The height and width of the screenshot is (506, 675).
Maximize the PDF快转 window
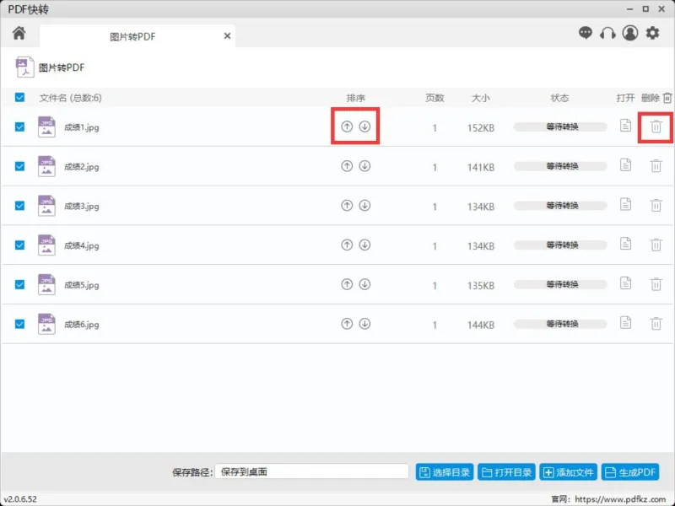[645, 8]
